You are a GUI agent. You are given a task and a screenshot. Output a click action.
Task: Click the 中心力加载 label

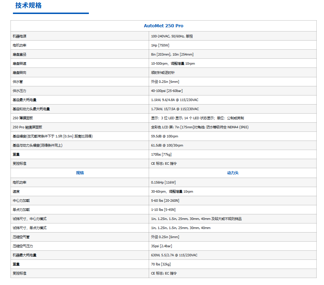(x=21, y=200)
